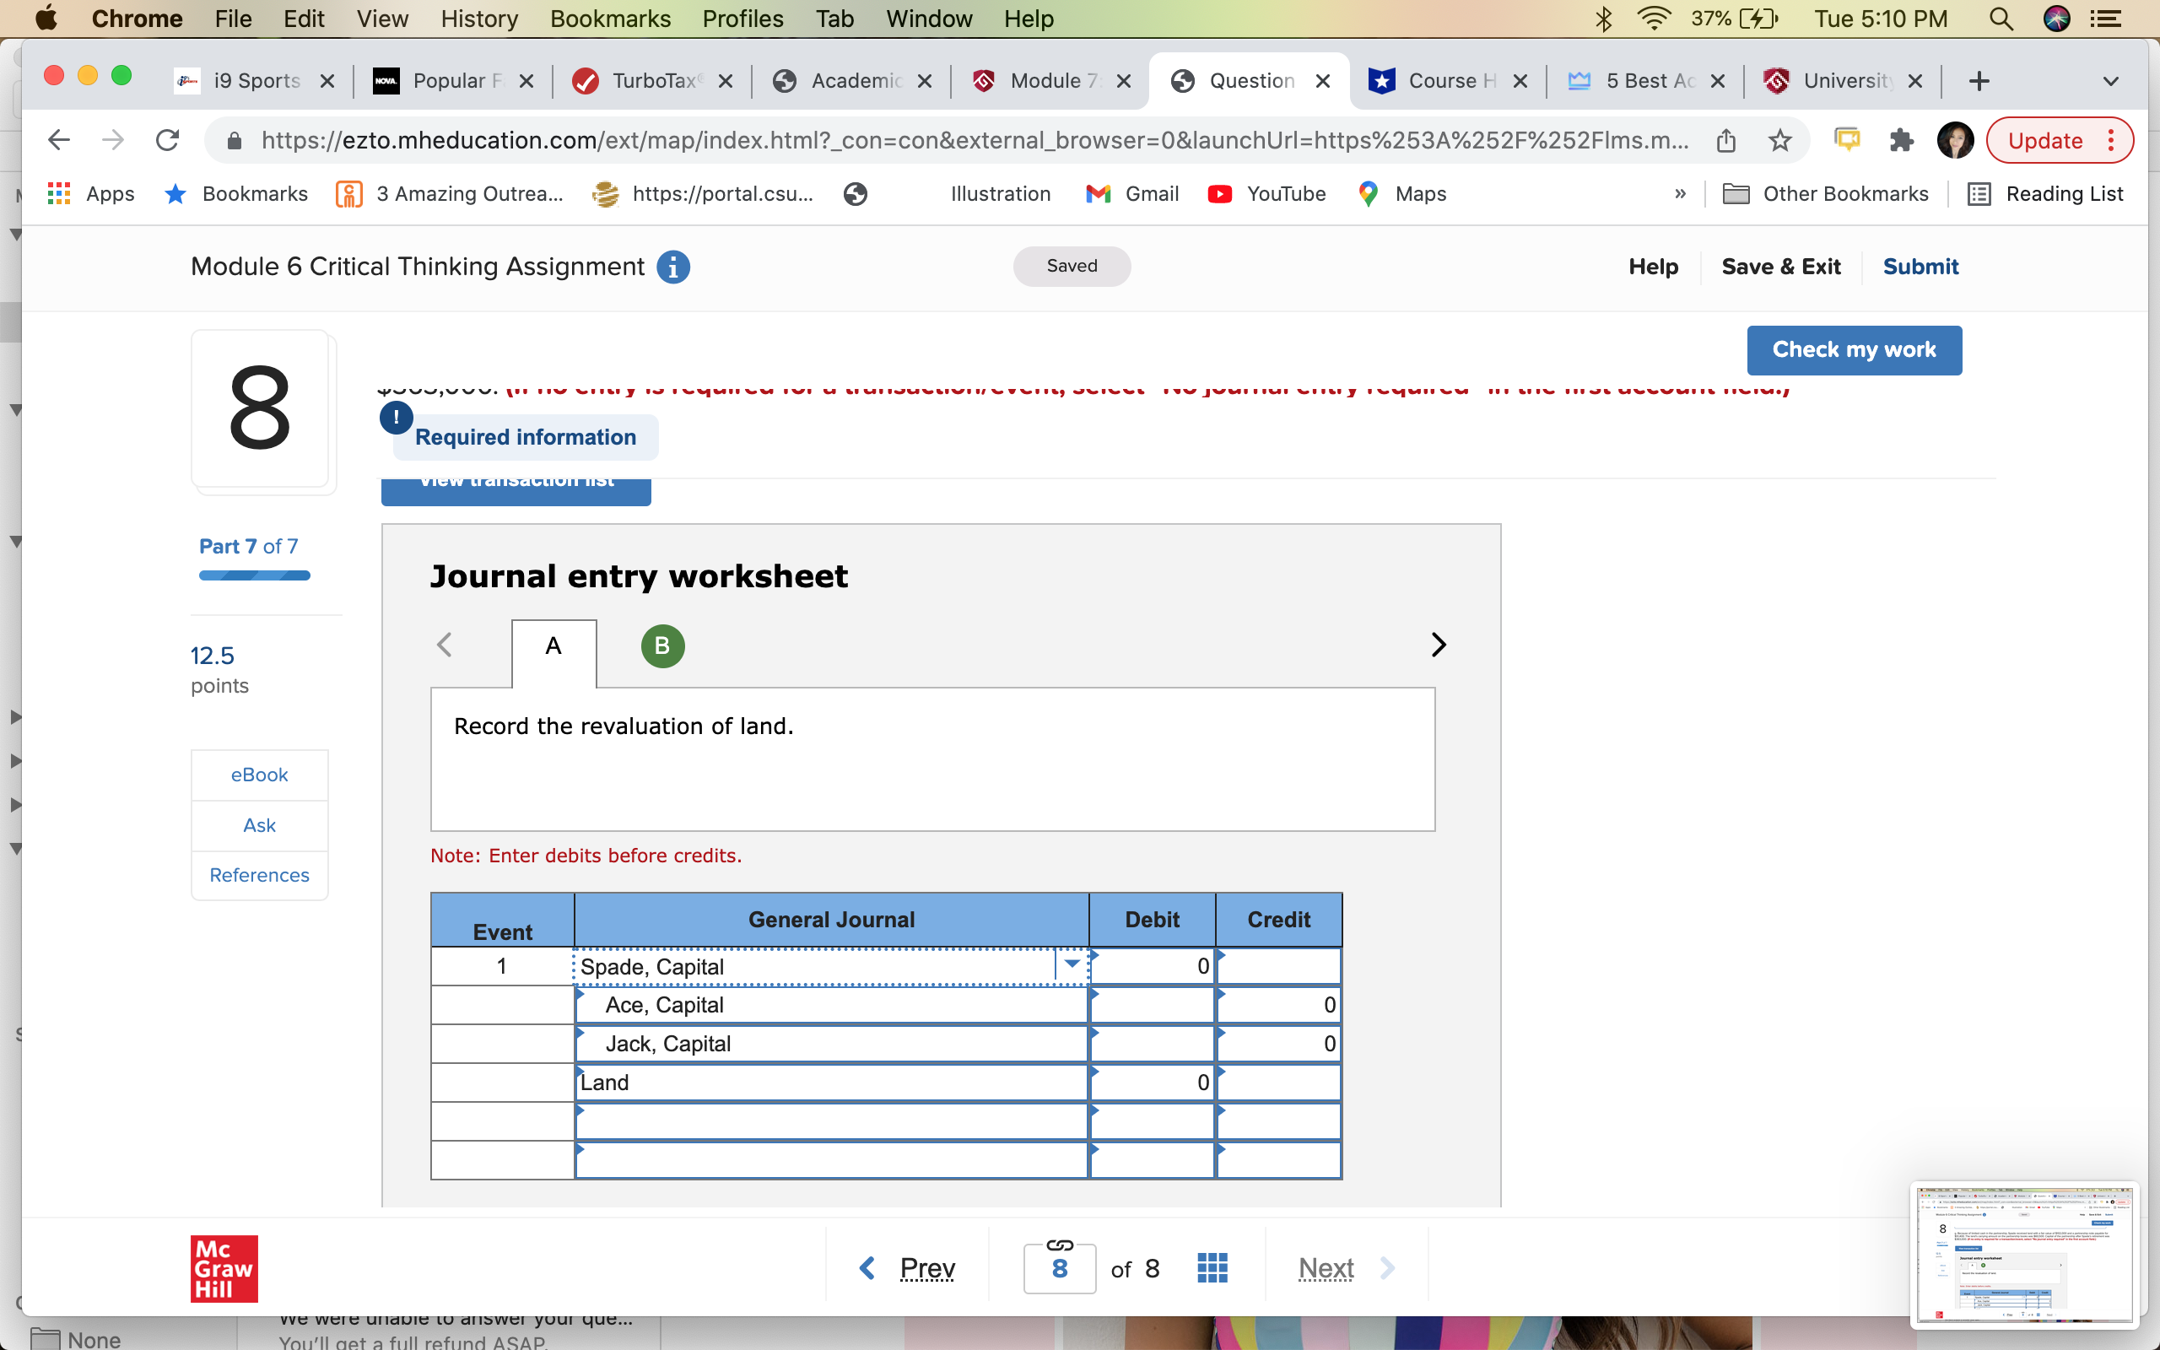Image resolution: width=2160 pixels, height=1350 pixels.
Task: Toggle the bookmark star for this page
Action: pos(1779,139)
